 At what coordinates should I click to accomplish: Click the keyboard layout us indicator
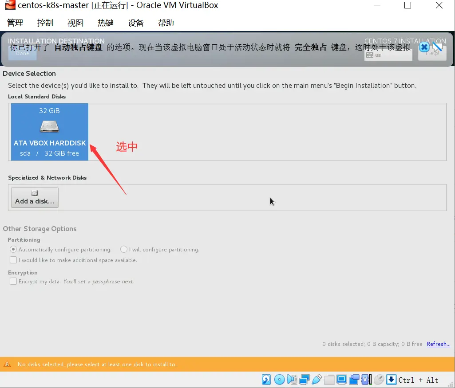tap(388, 55)
